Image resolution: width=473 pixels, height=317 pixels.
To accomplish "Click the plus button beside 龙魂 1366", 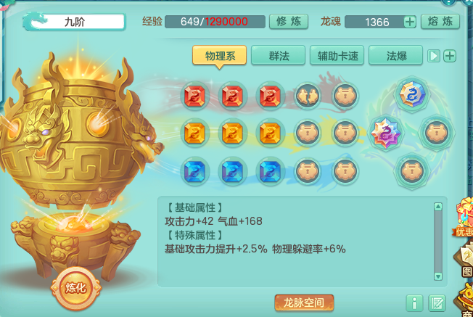I will pos(410,22).
